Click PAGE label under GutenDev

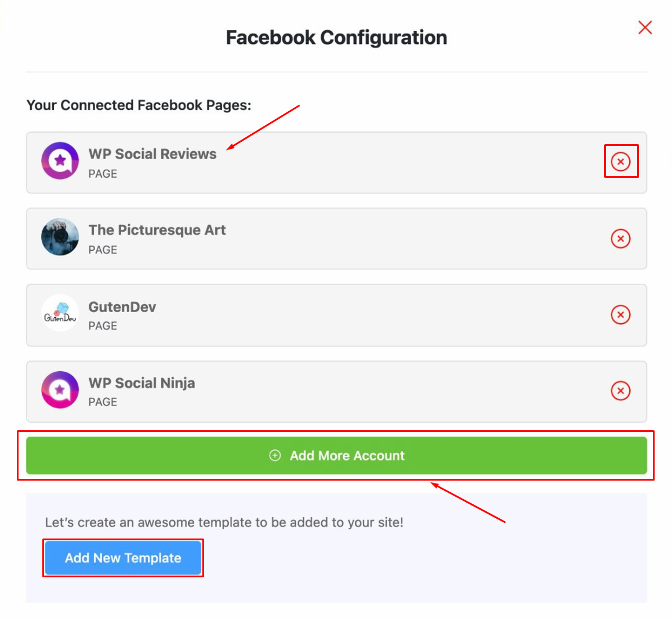click(103, 326)
